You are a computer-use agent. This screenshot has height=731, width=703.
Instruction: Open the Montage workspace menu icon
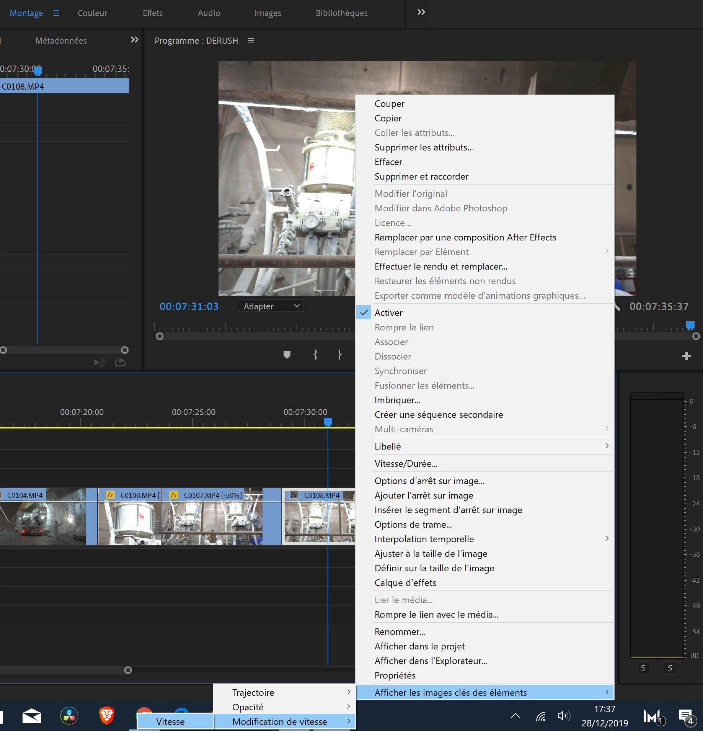tap(56, 13)
